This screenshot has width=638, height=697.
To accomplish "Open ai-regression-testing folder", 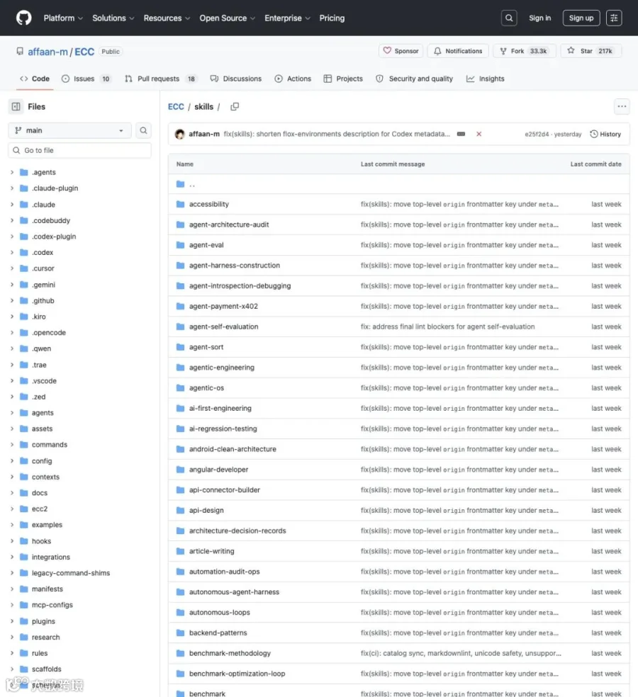I will click(x=223, y=429).
